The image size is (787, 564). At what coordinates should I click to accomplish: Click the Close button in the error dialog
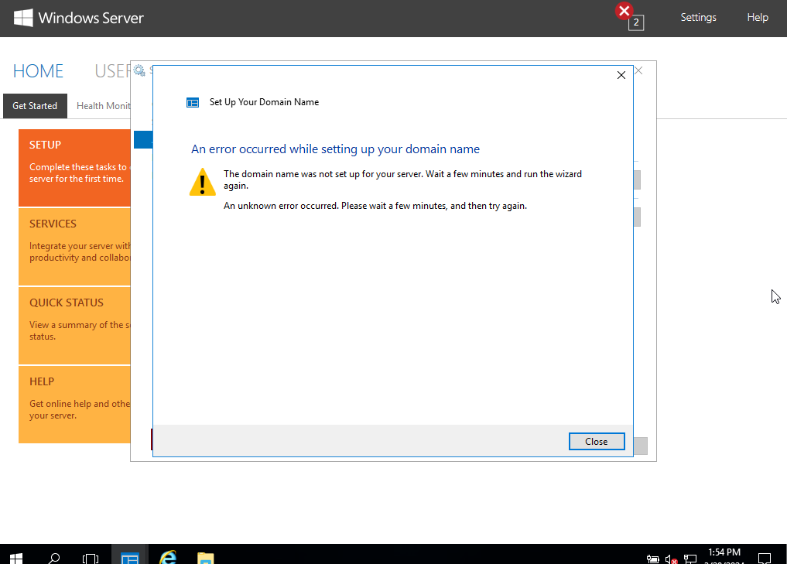click(x=597, y=442)
